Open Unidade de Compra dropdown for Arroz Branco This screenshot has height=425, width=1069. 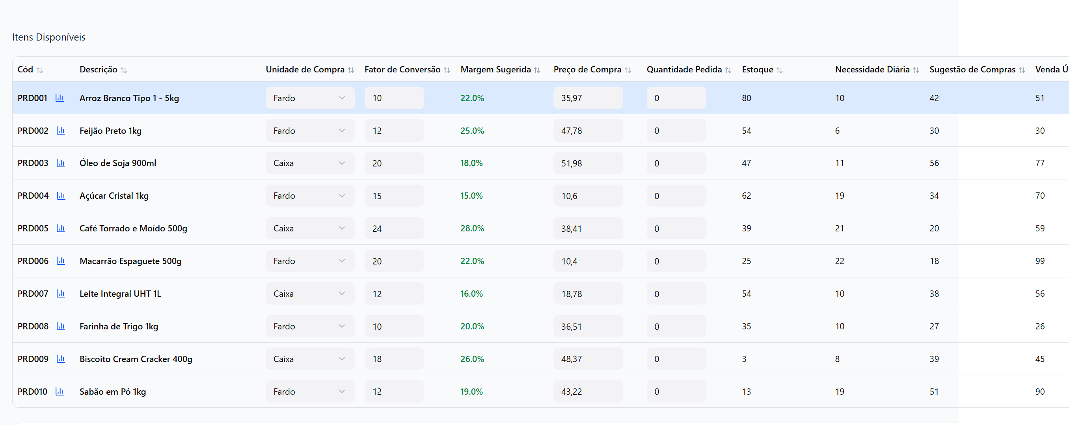[309, 98]
